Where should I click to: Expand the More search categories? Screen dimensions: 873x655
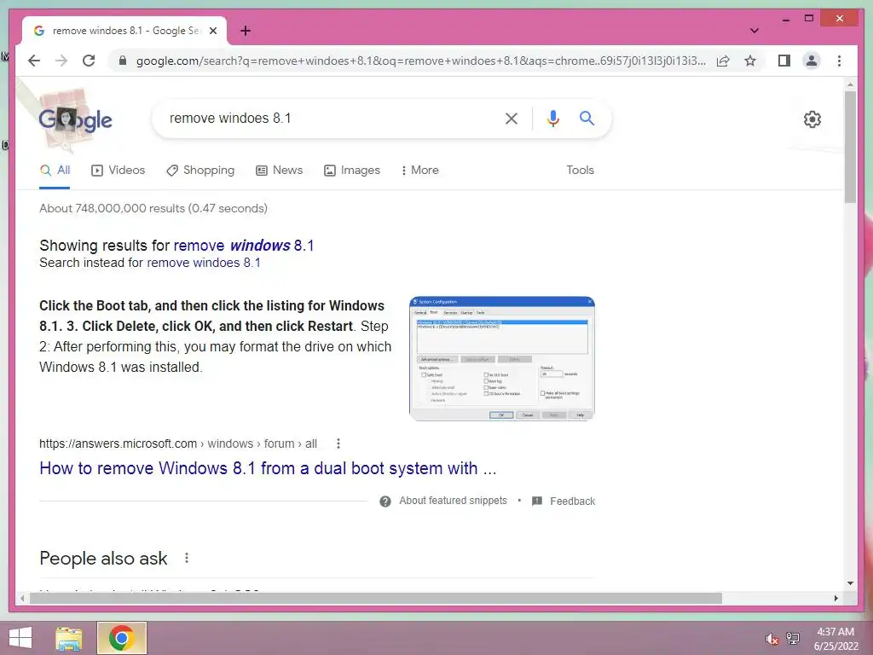pos(419,171)
